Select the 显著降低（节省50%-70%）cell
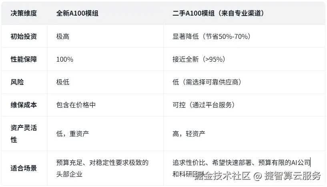The image size is (327, 187). (x=211, y=36)
